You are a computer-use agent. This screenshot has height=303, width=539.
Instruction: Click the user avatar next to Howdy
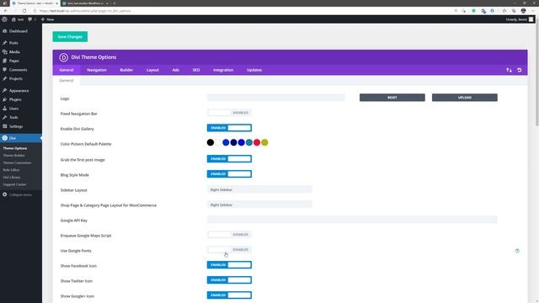(x=531, y=19)
